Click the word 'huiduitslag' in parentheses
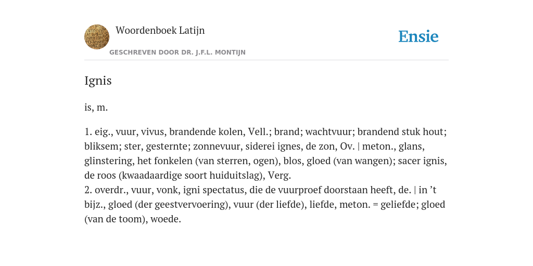 pos(234,176)
